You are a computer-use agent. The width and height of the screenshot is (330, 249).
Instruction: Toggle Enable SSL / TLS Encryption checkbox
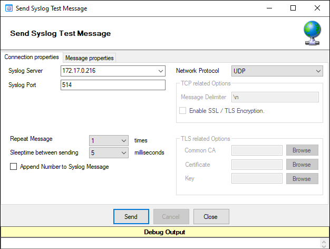183,111
